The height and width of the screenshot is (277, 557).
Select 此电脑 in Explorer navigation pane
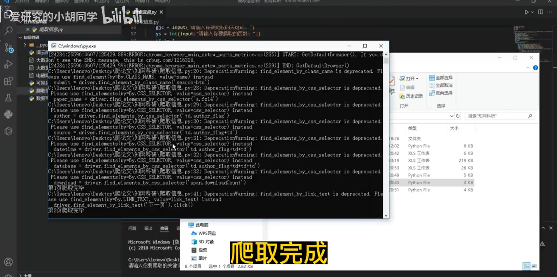(198, 225)
